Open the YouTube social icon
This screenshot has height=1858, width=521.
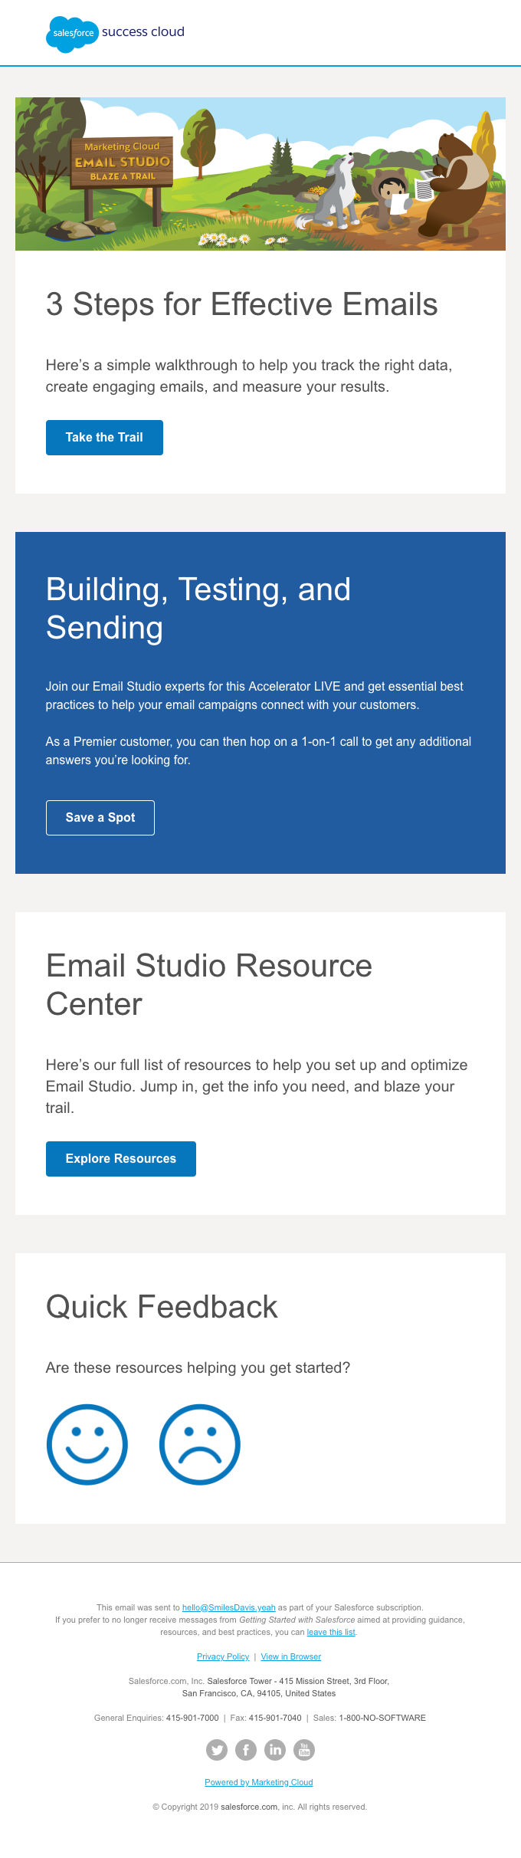(x=304, y=1750)
